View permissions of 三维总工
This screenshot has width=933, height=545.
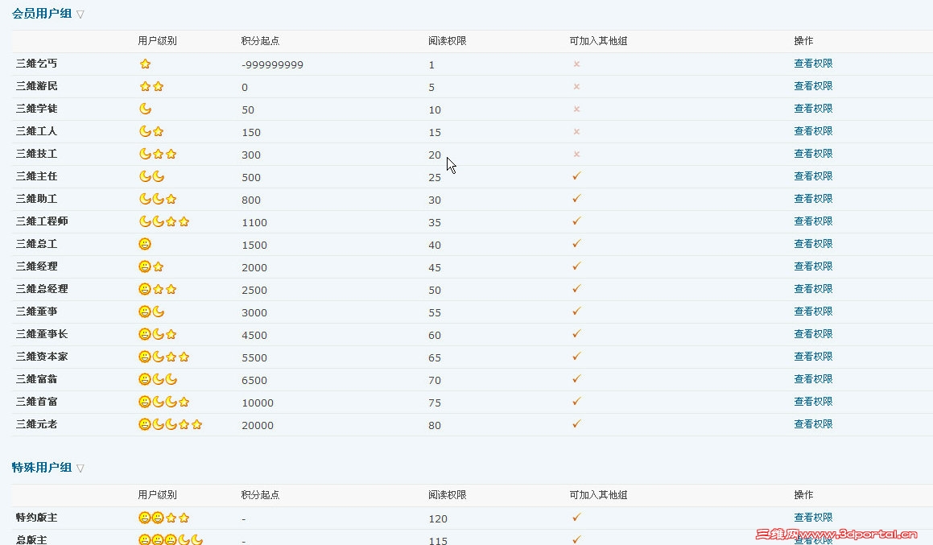pyautogui.click(x=813, y=244)
